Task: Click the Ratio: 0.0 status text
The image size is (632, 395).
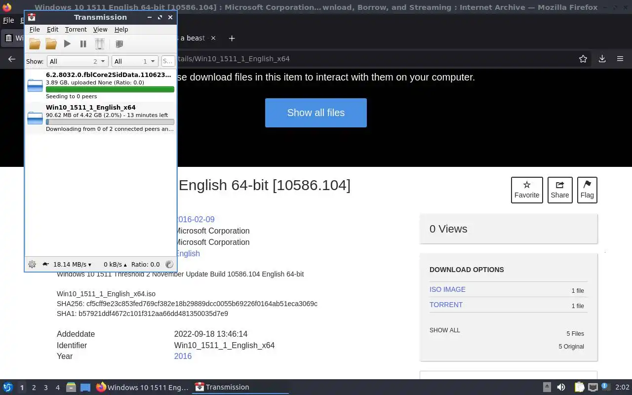Action: pyautogui.click(x=146, y=264)
